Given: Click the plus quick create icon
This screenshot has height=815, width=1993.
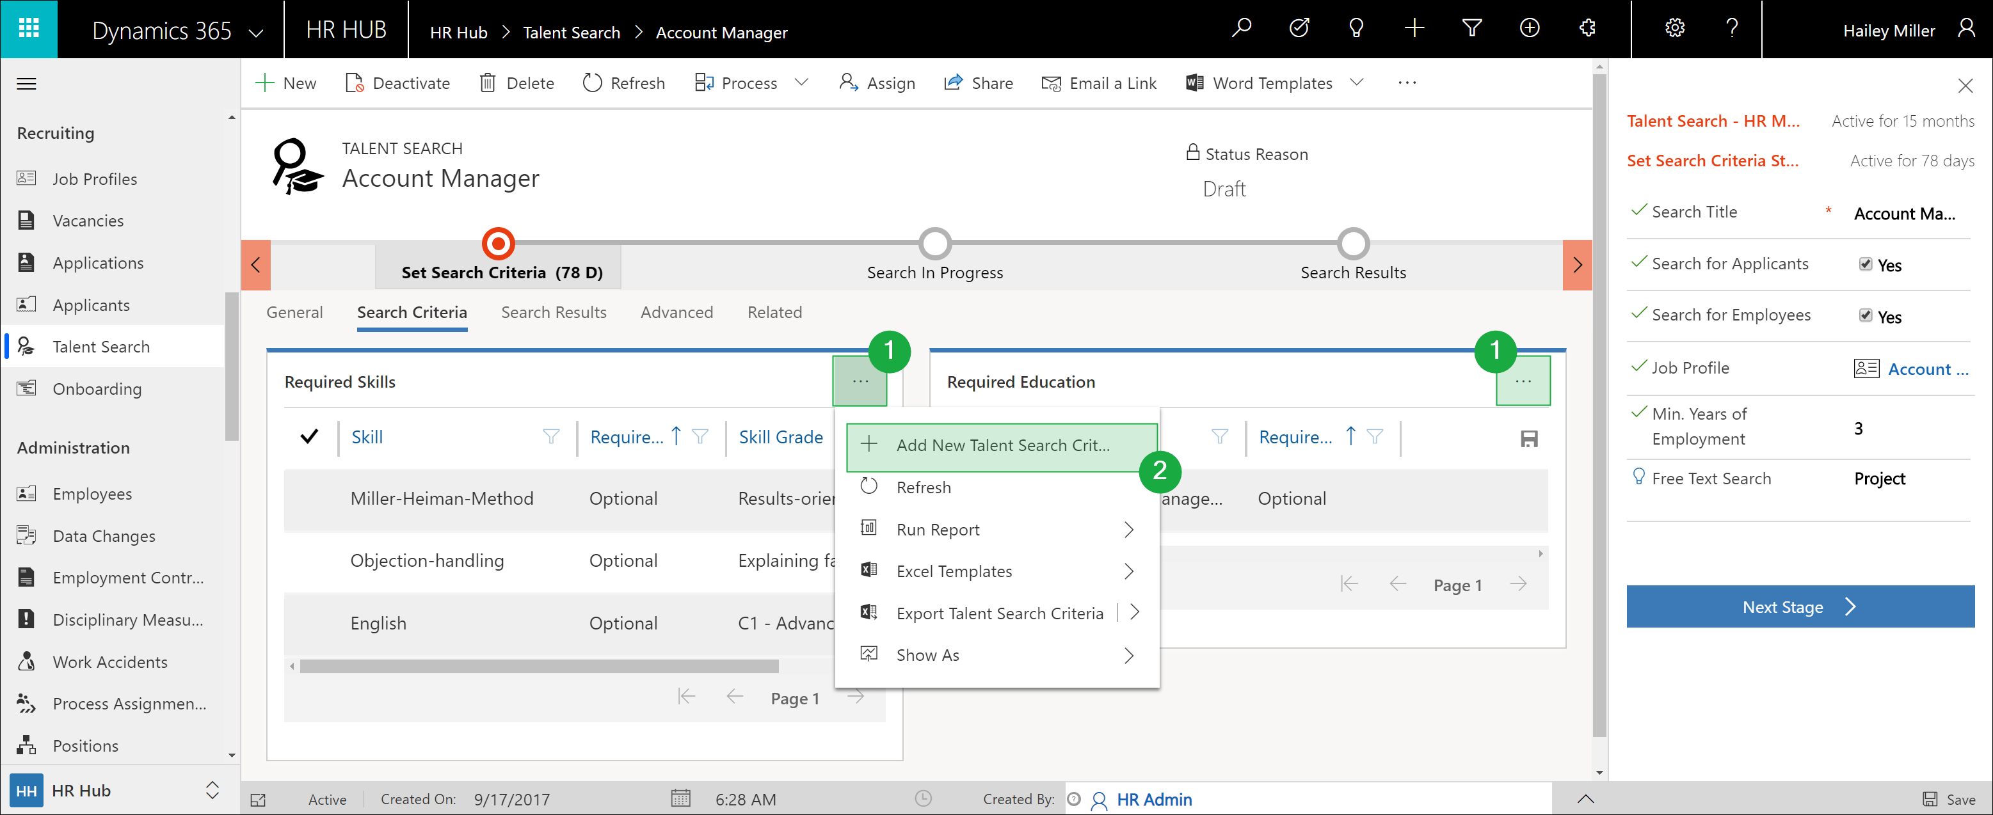Looking at the screenshot, I should pyautogui.click(x=1414, y=29).
